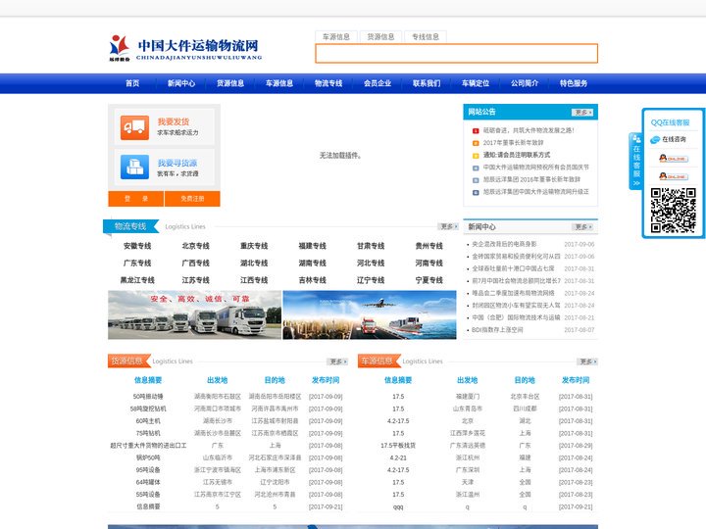The image size is (706, 529).
Task: Click the 福建厦门 origin cell in 车源信息
Action: 468,397
